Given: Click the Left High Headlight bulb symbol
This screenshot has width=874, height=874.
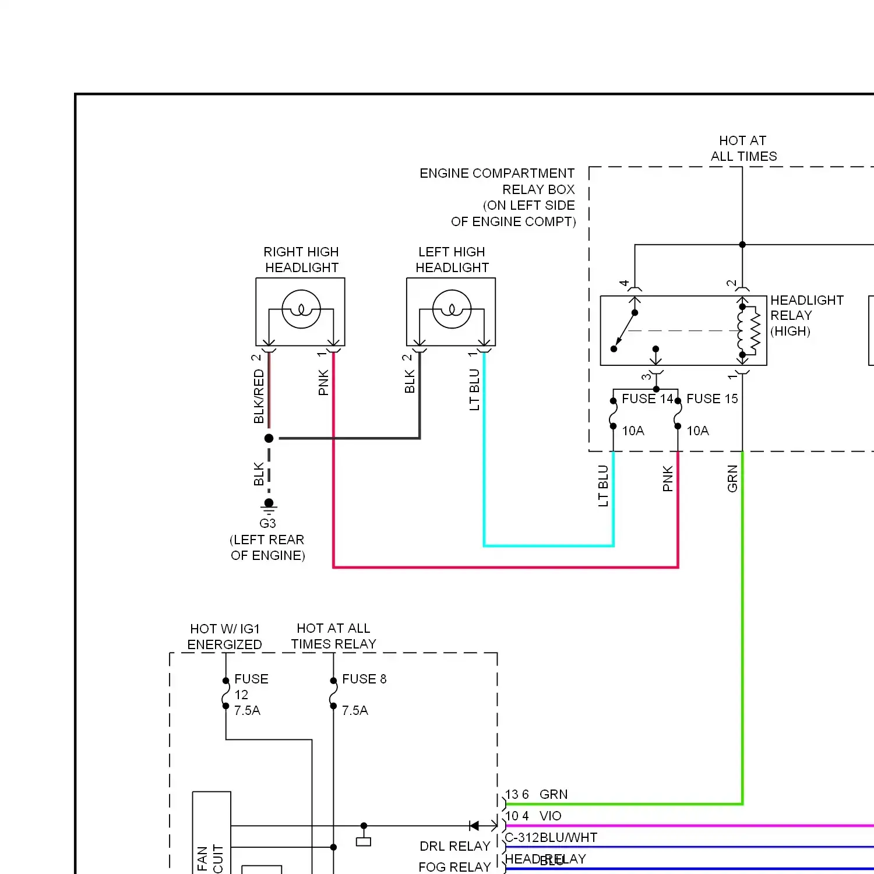Looking at the screenshot, I should 452,309.
